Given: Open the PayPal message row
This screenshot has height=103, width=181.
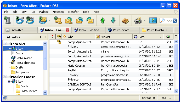Looking at the screenshot, I should coord(112,70).
